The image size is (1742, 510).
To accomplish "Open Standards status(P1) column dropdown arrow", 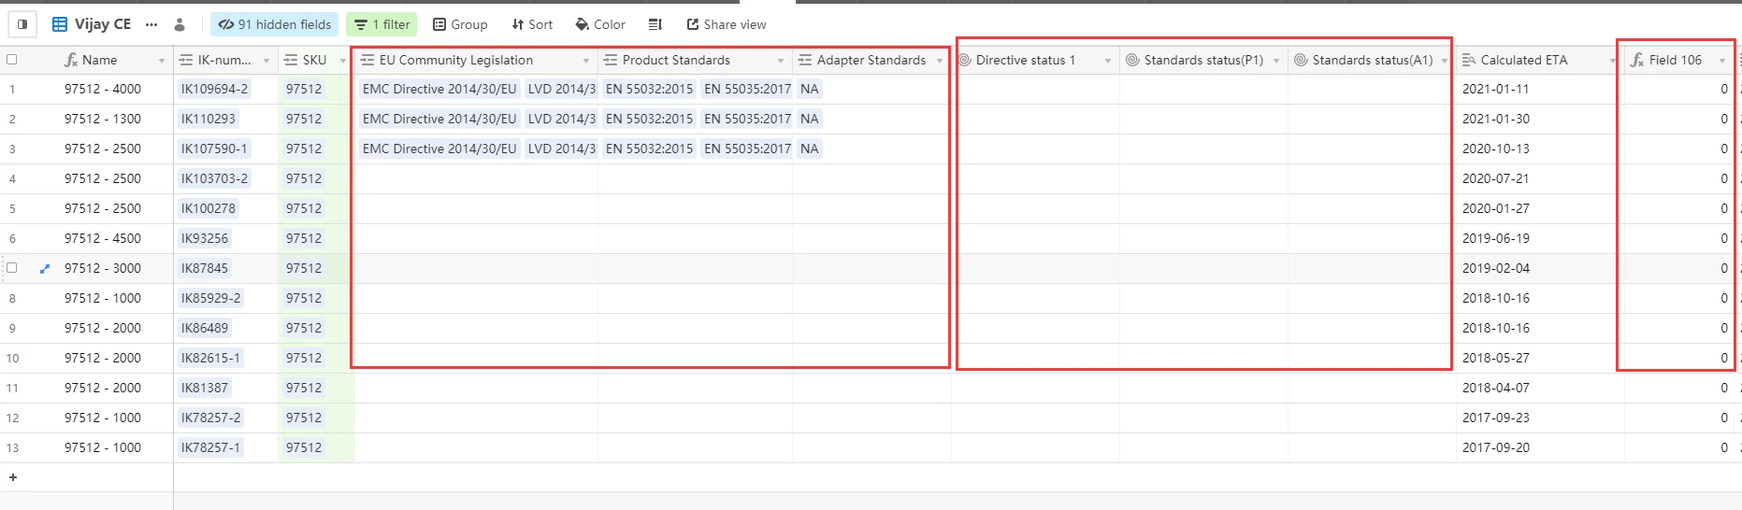I will tap(1276, 61).
